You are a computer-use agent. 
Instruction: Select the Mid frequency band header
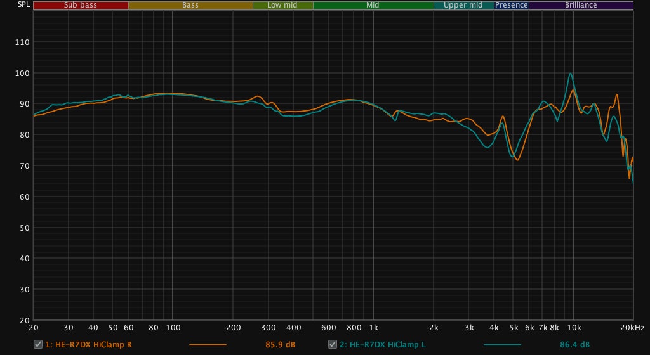[373, 5]
